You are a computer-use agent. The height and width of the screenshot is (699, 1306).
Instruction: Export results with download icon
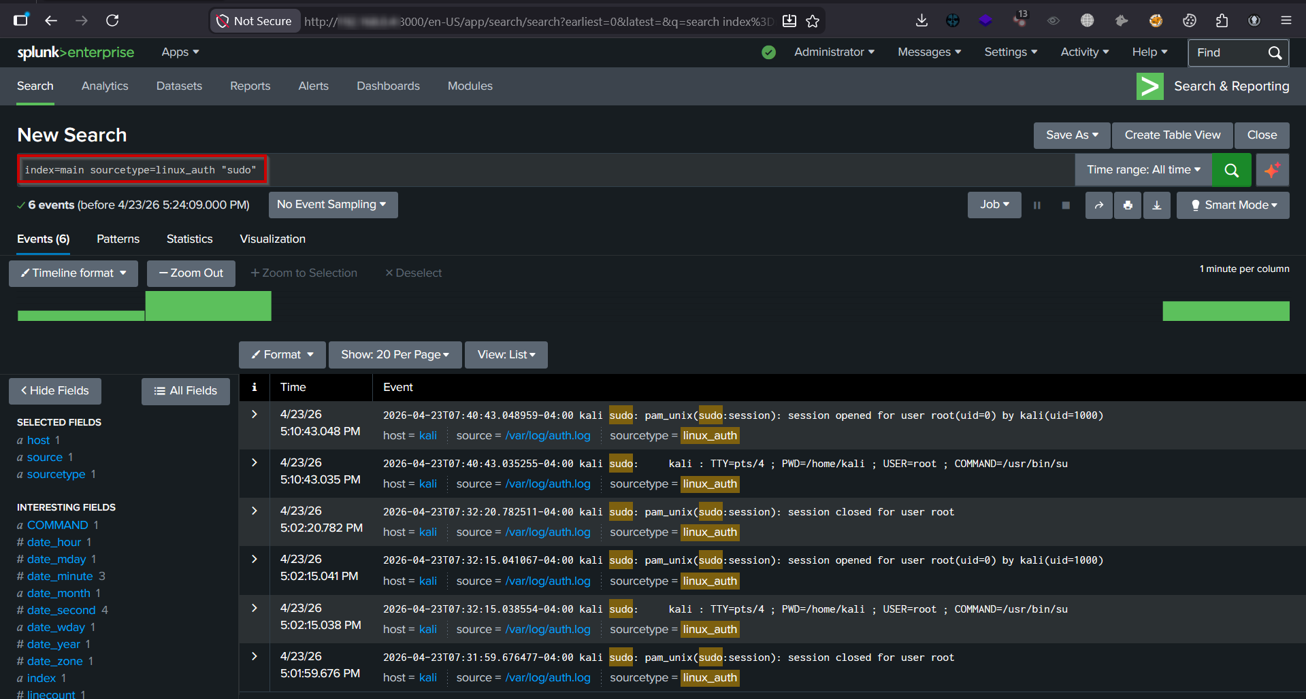1156,205
